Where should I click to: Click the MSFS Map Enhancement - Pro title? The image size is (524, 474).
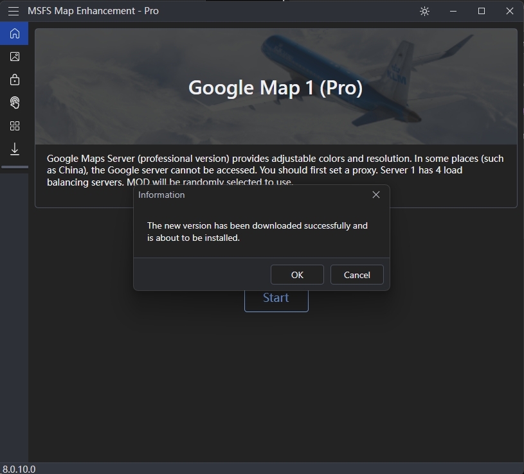pyautogui.click(x=93, y=11)
